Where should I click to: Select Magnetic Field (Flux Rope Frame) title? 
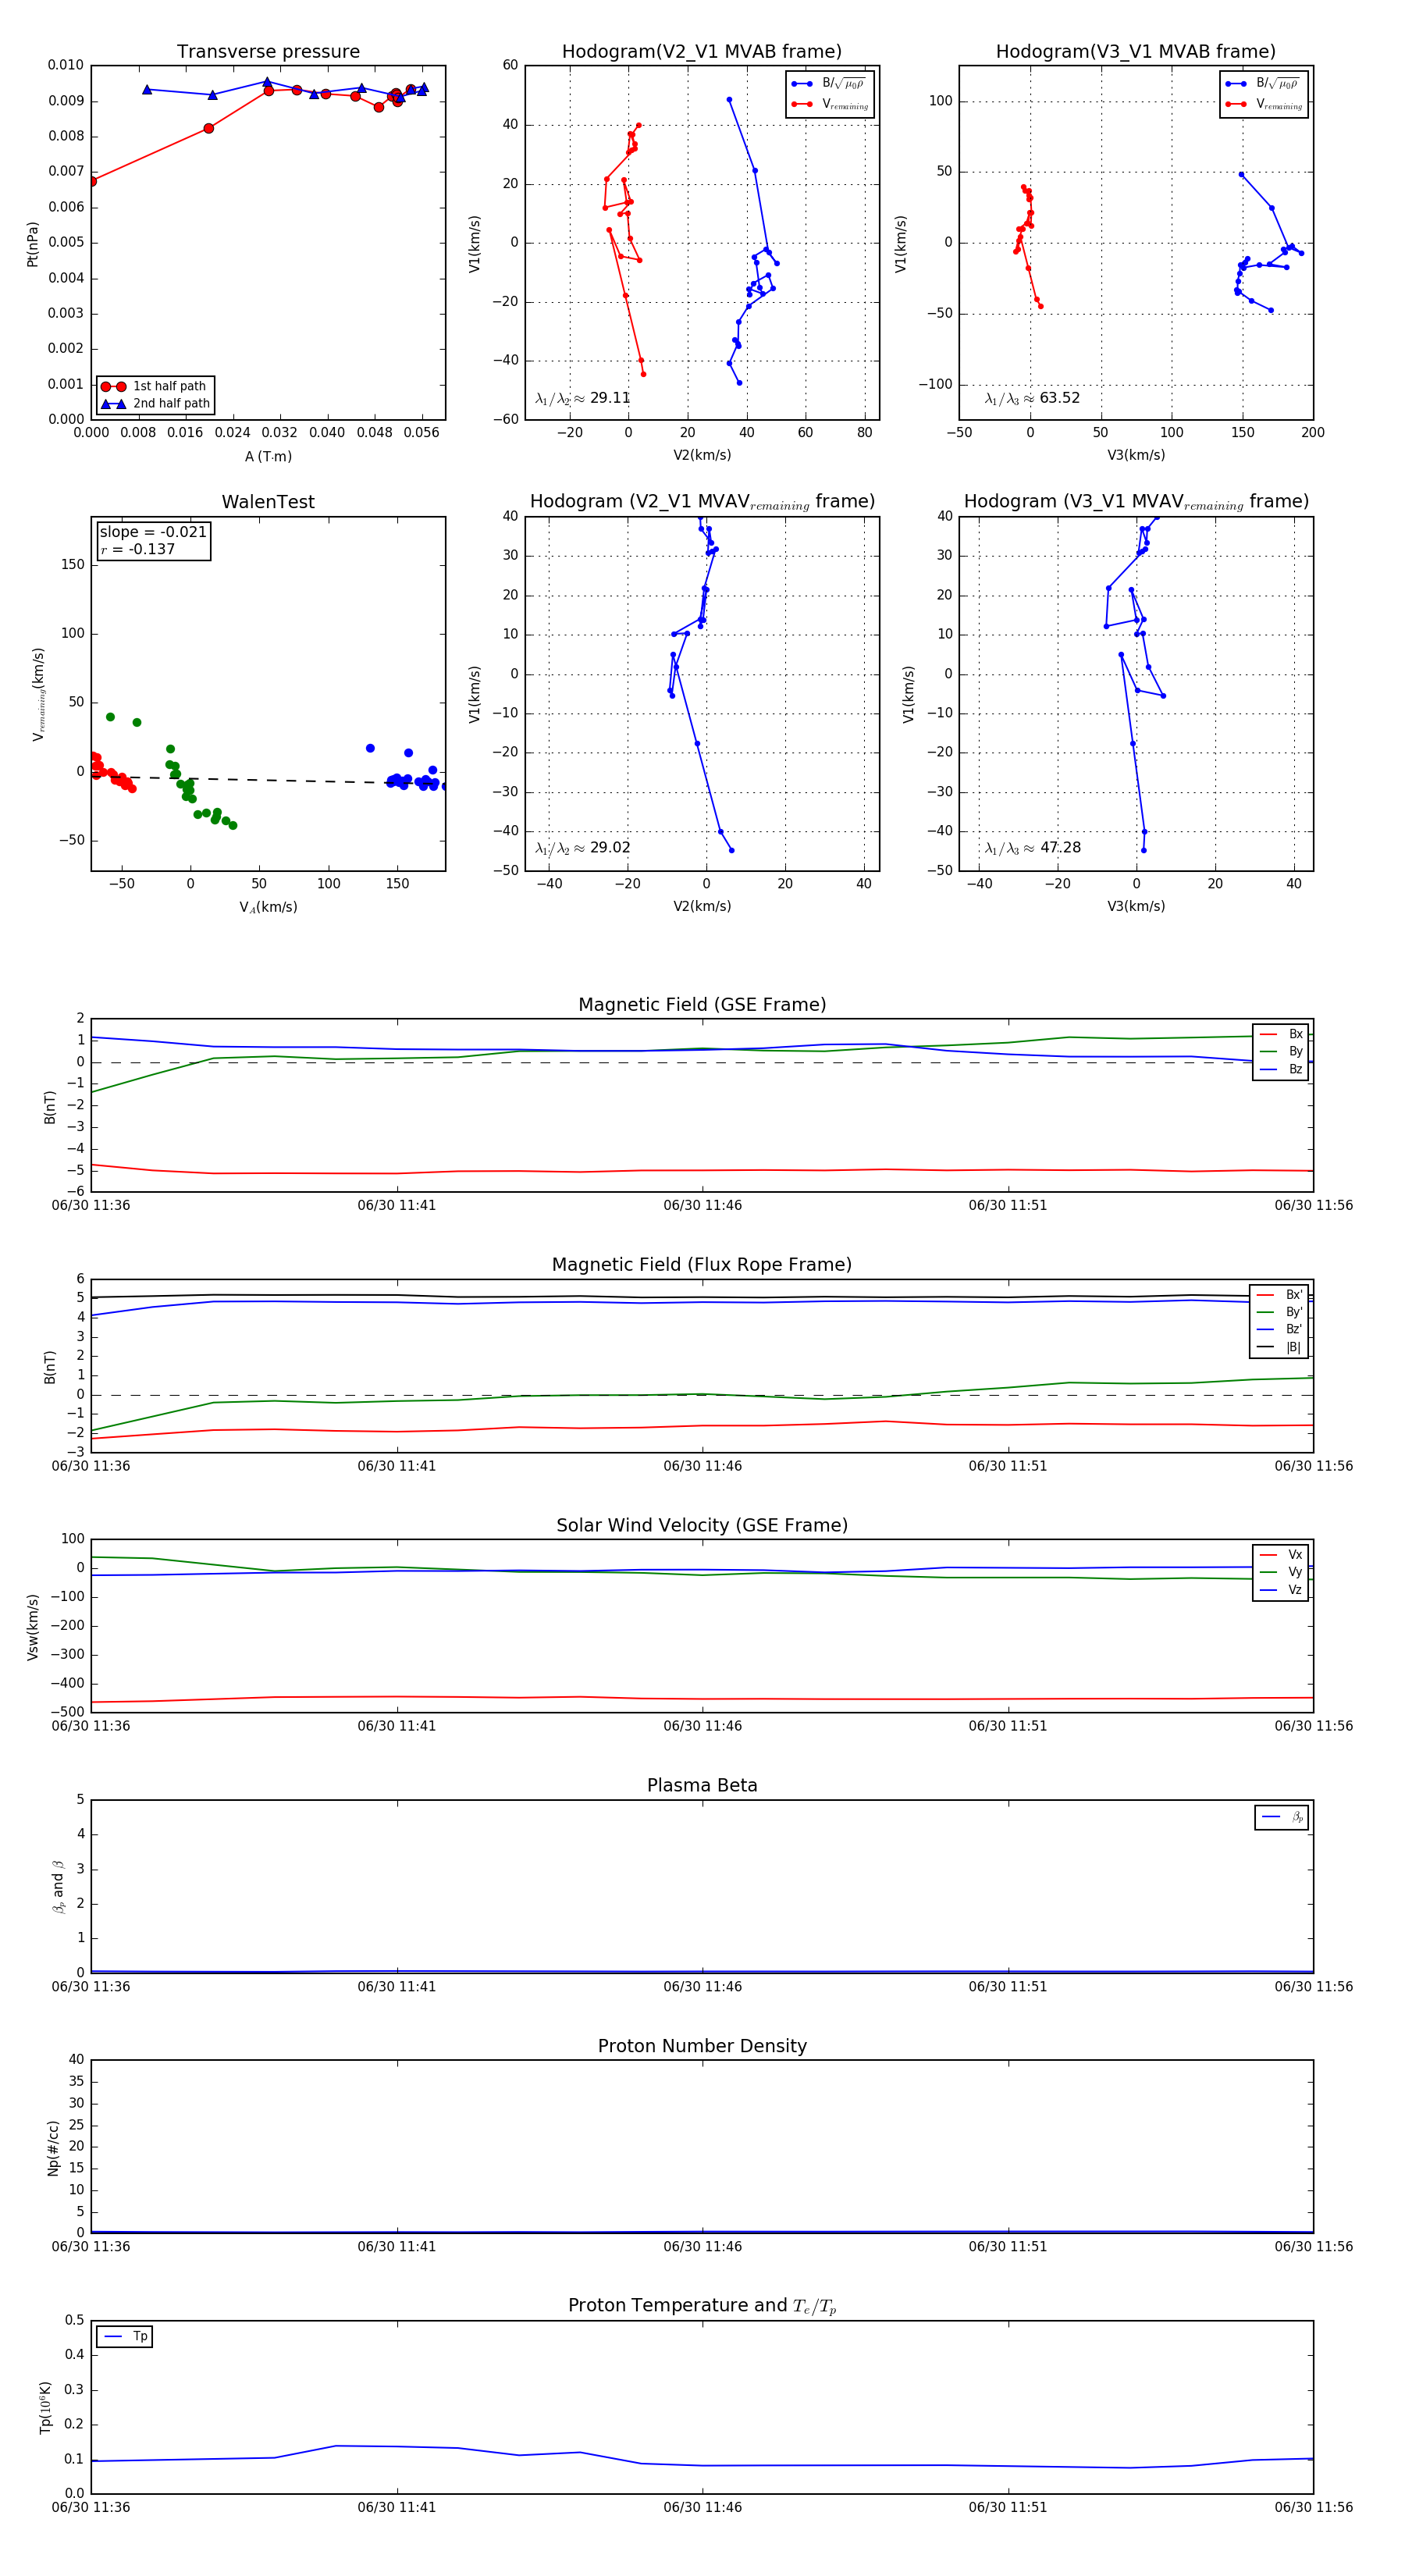702,1265
